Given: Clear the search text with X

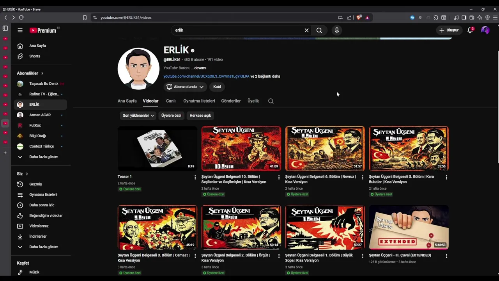Looking at the screenshot, I should pos(306,30).
